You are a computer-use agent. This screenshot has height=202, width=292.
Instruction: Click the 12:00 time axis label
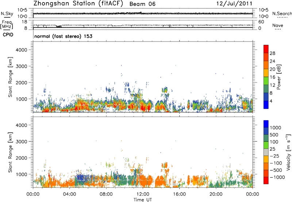[143, 194]
